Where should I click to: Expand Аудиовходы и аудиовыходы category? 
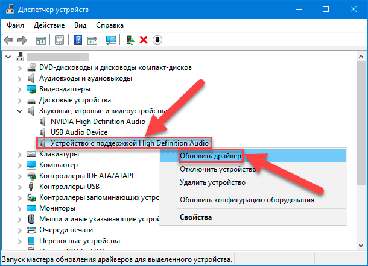(20, 79)
